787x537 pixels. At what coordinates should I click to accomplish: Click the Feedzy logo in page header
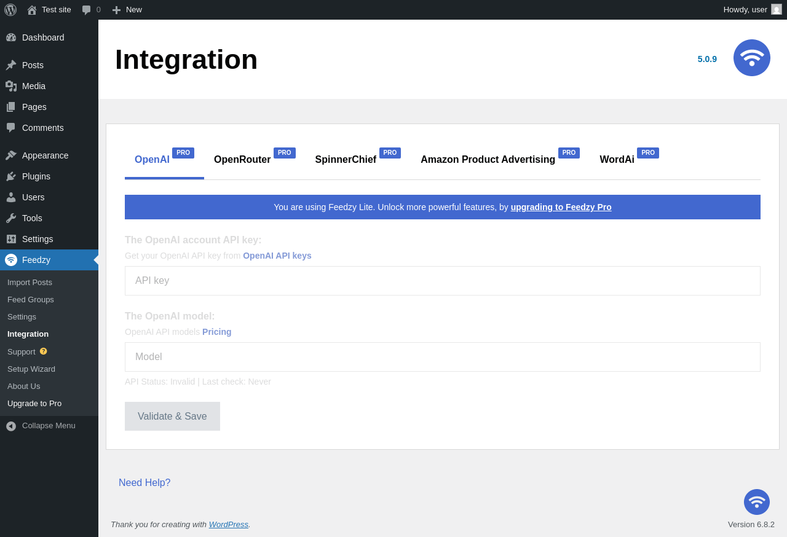point(752,58)
